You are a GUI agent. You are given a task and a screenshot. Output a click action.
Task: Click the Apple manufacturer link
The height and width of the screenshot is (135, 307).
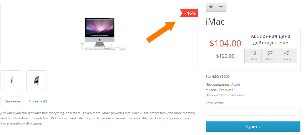[235, 85]
